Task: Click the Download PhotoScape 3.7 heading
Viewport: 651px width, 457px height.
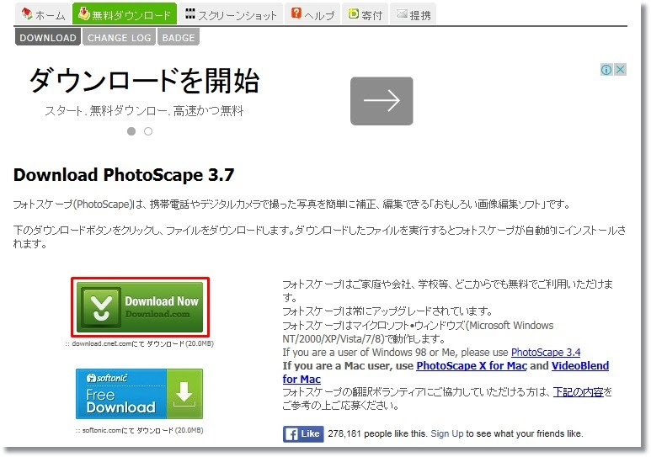Action: tap(124, 175)
